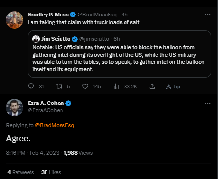Open Bradley P. Moss's profile picture
This screenshot has height=179, width=218.
15,20
